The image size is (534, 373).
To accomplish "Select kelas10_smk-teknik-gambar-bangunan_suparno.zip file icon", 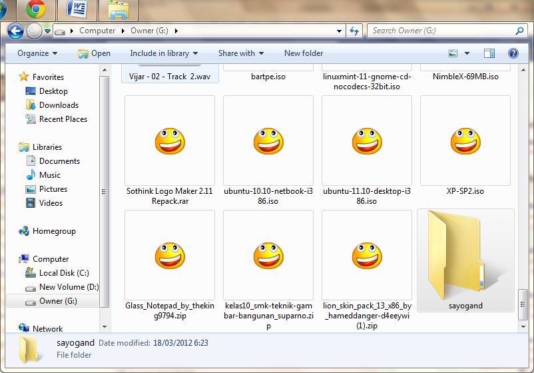I will [268, 256].
